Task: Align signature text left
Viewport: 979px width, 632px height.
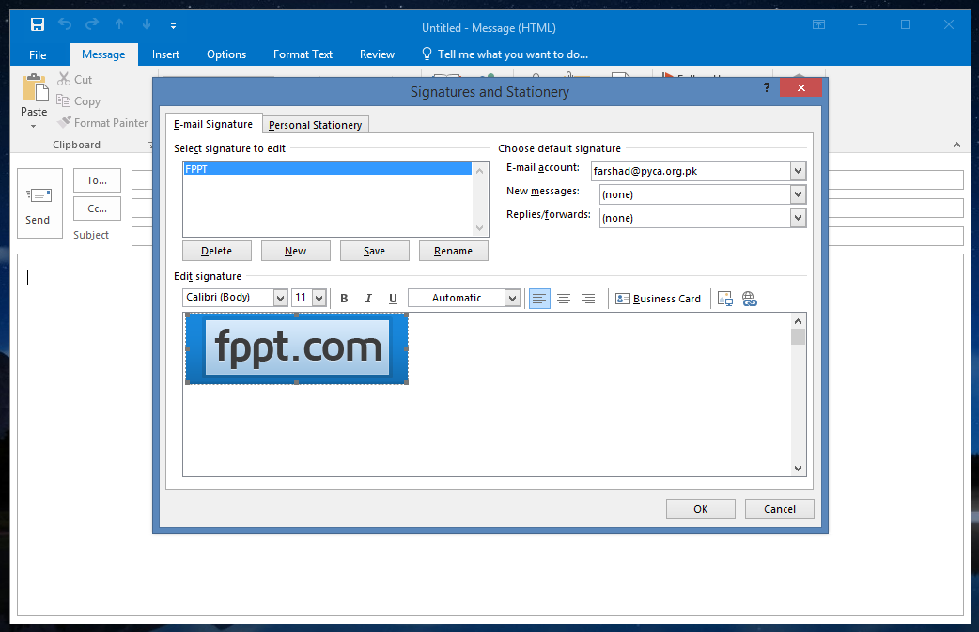Action: [x=539, y=299]
